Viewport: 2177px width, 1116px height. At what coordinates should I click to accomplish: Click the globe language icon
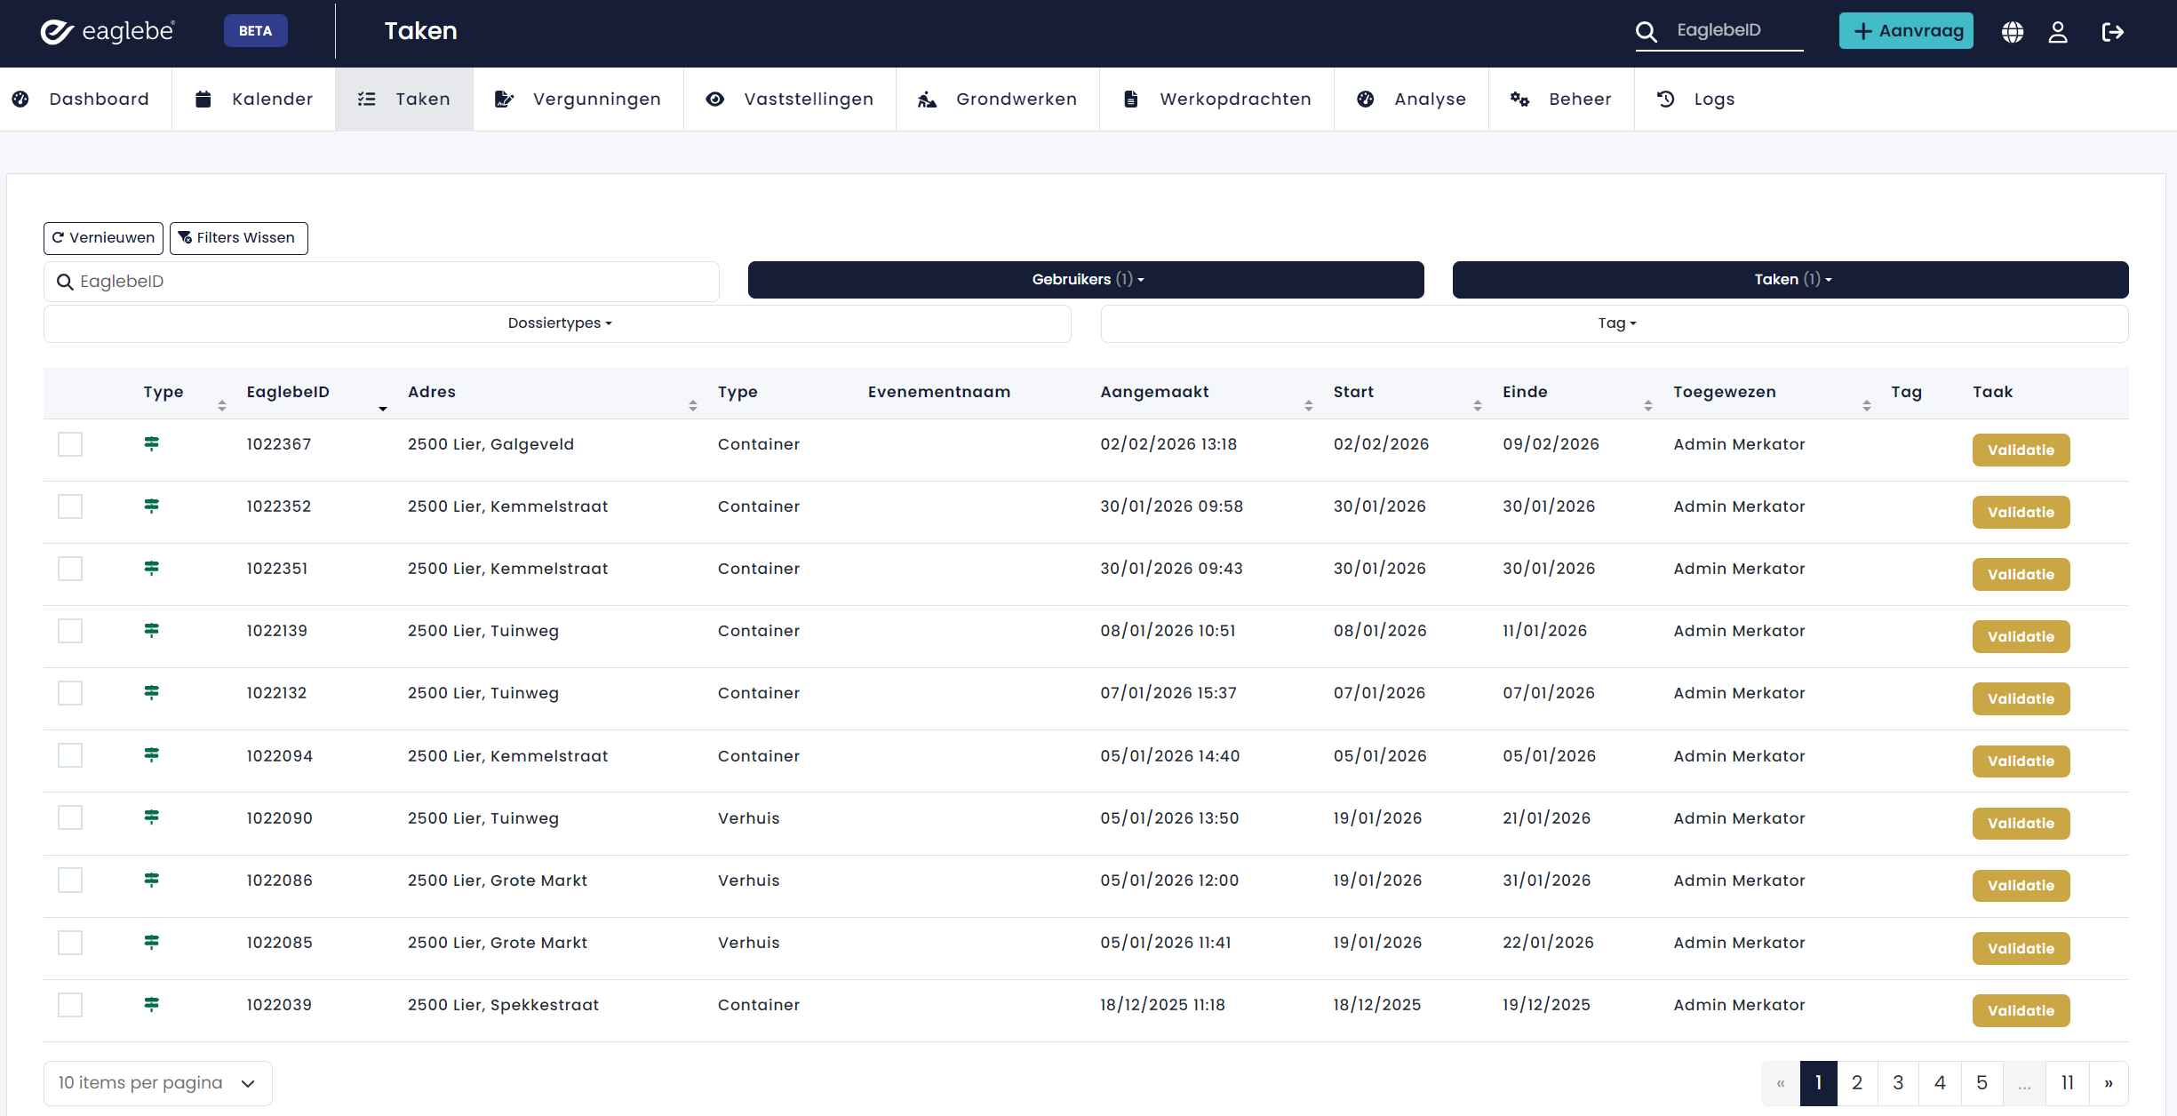[2013, 32]
